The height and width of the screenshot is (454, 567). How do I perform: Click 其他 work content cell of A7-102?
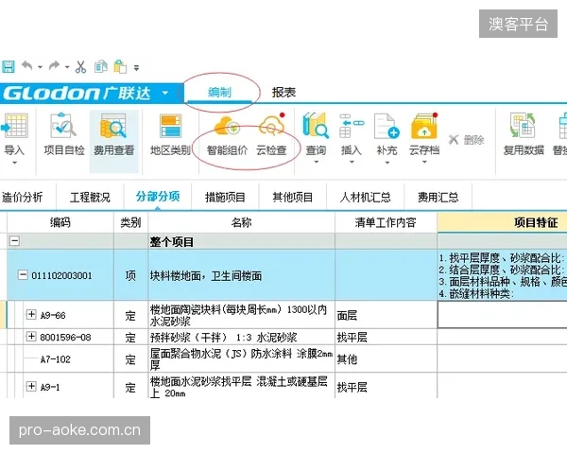click(x=386, y=359)
